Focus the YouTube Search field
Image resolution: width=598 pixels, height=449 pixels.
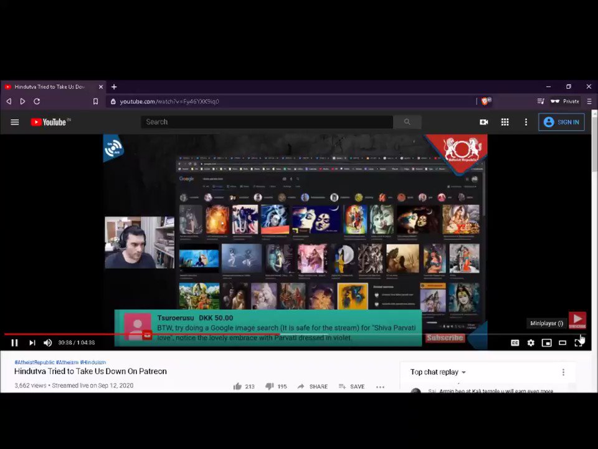click(x=267, y=122)
